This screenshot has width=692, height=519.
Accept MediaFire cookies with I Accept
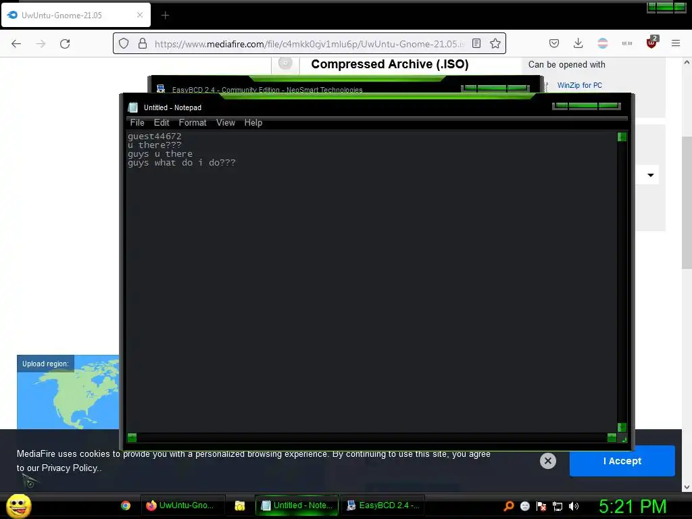pyautogui.click(x=622, y=461)
